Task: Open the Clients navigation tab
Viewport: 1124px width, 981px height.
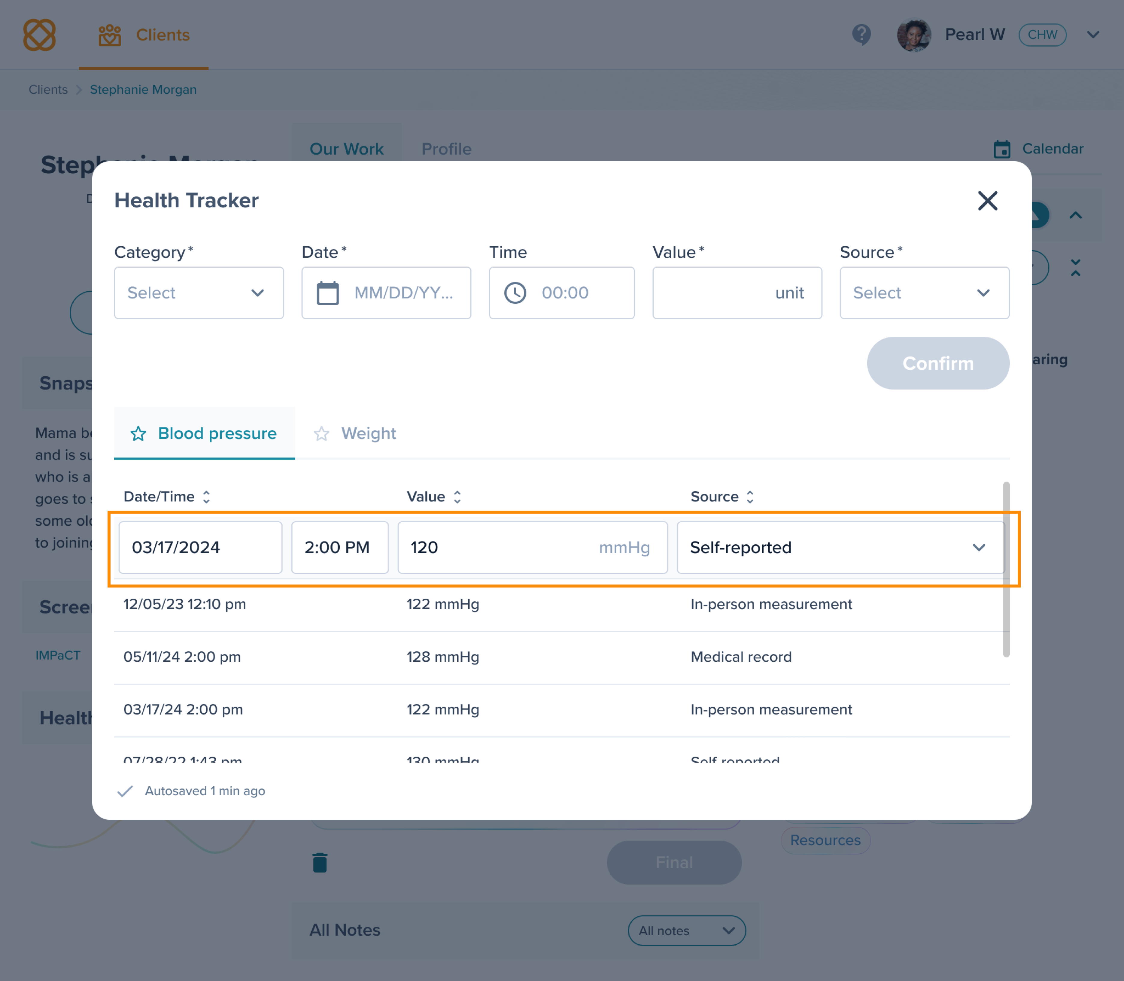Action: click(x=144, y=35)
